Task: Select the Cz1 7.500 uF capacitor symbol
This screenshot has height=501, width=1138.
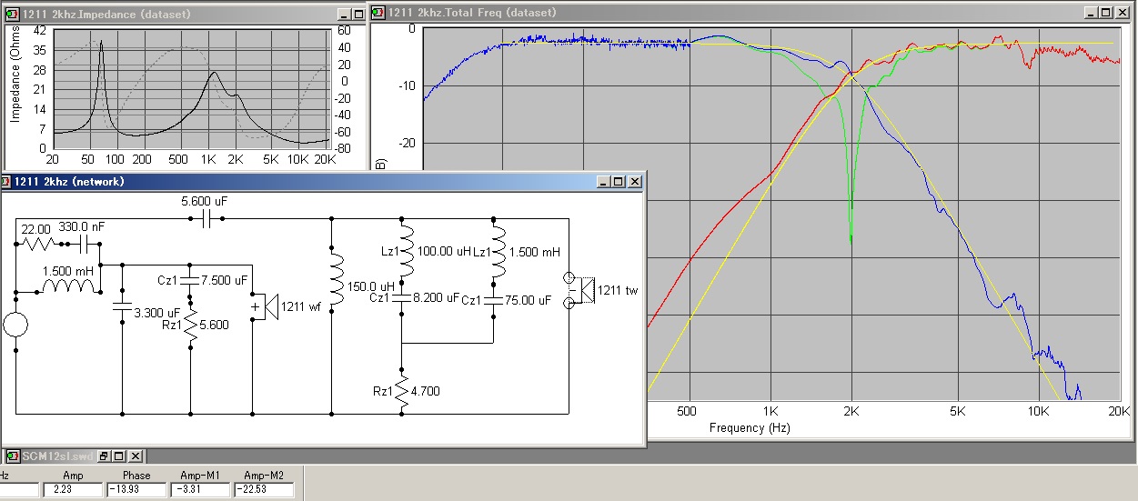Action: click(191, 281)
